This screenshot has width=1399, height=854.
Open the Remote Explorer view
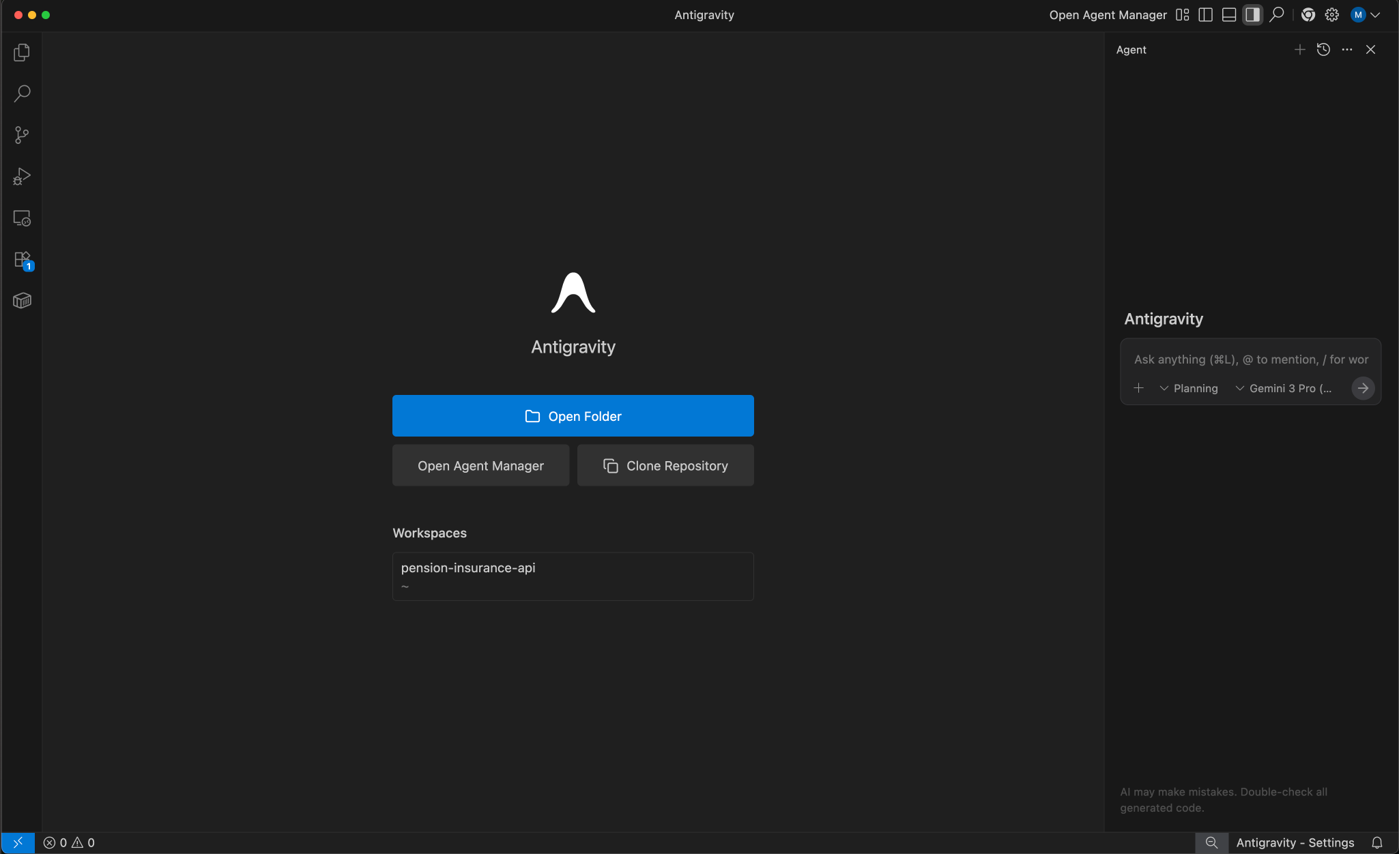tap(22, 218)
